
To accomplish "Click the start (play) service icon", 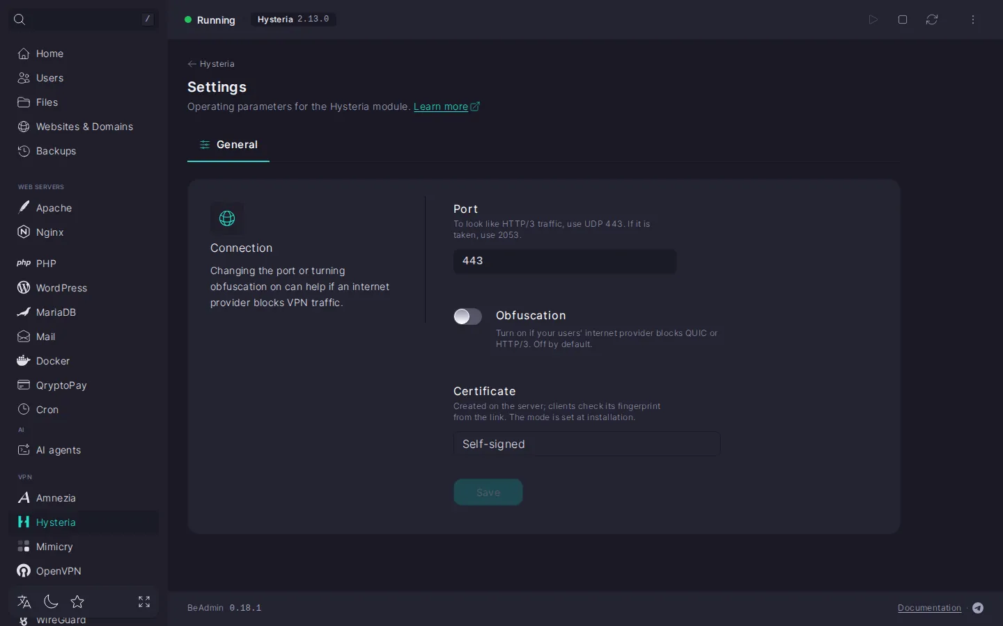I will point(873,19).
